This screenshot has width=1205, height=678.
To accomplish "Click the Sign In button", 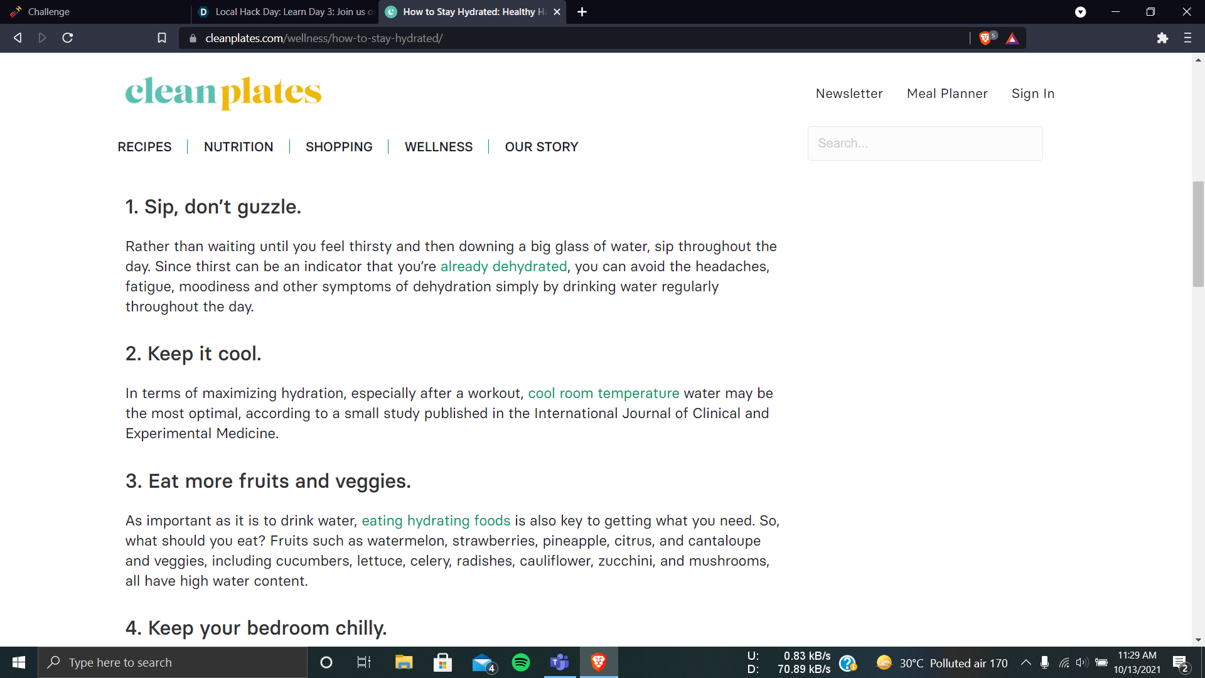I will point(1032,93).
